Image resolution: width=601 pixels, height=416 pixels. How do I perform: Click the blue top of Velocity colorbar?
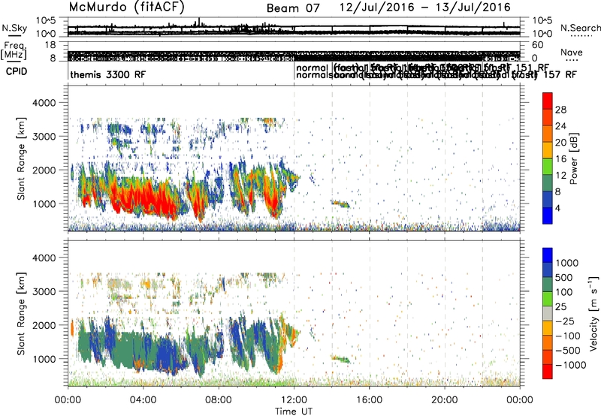pos(548,255)
